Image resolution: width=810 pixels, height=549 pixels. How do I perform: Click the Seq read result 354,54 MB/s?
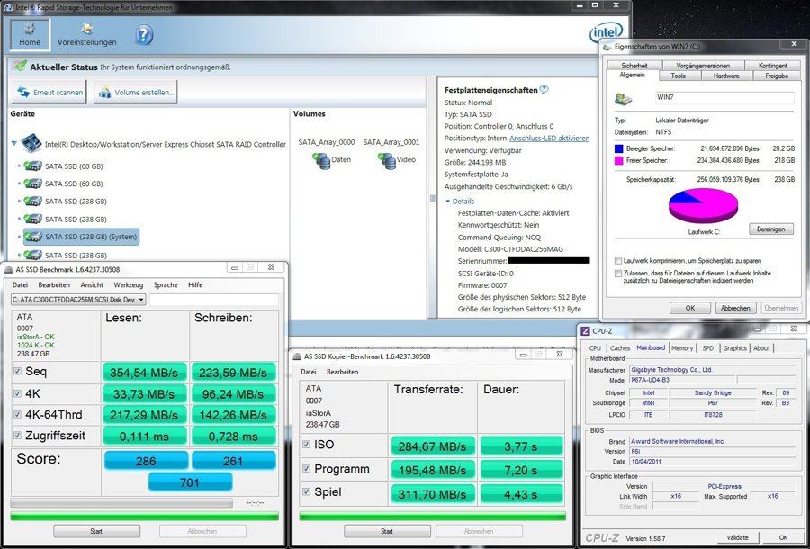point(145,373)
